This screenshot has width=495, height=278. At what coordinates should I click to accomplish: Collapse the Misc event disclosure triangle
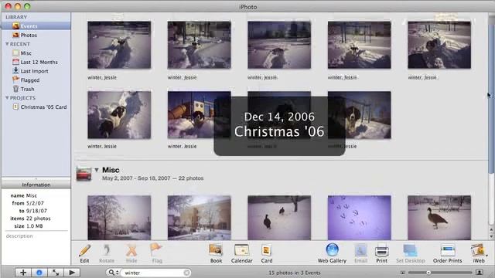[x=97, y=170]
